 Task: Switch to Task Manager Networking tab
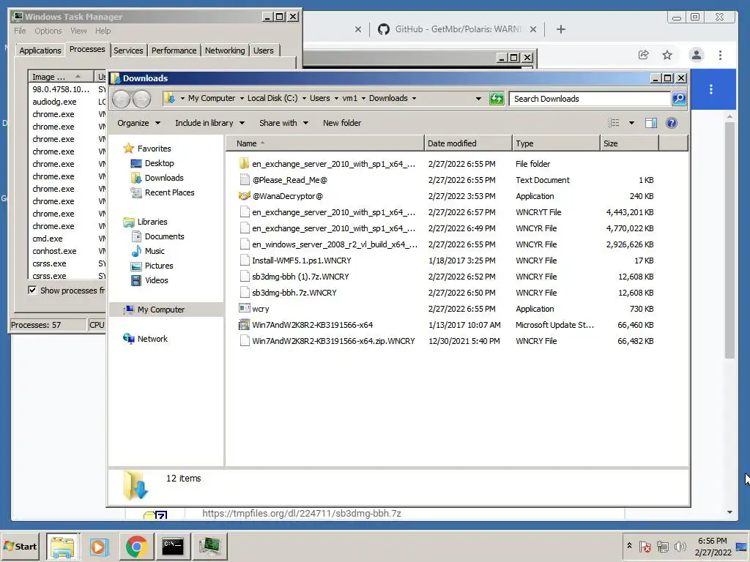(x=225, y=50)
